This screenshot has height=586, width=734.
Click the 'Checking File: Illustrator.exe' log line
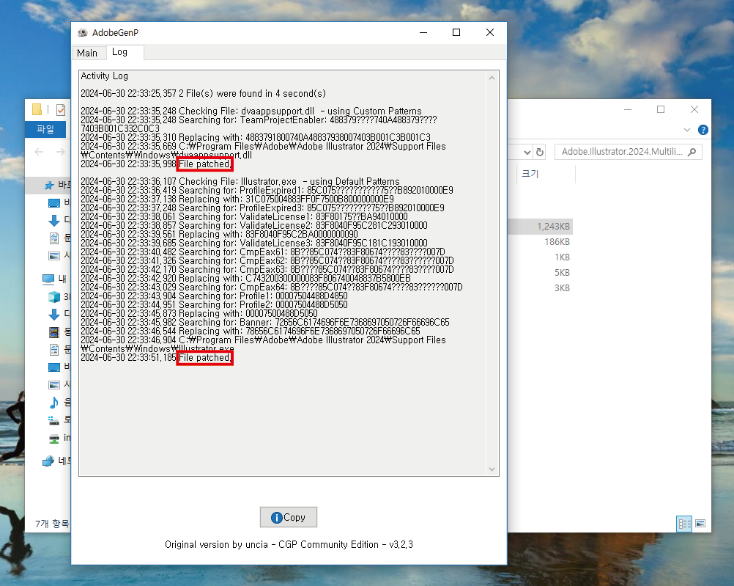point(240,181)
